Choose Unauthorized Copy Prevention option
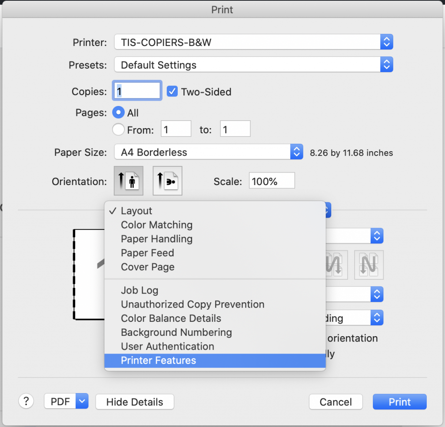This screenshot has width=445, height=427. click(x=193, y=305)
